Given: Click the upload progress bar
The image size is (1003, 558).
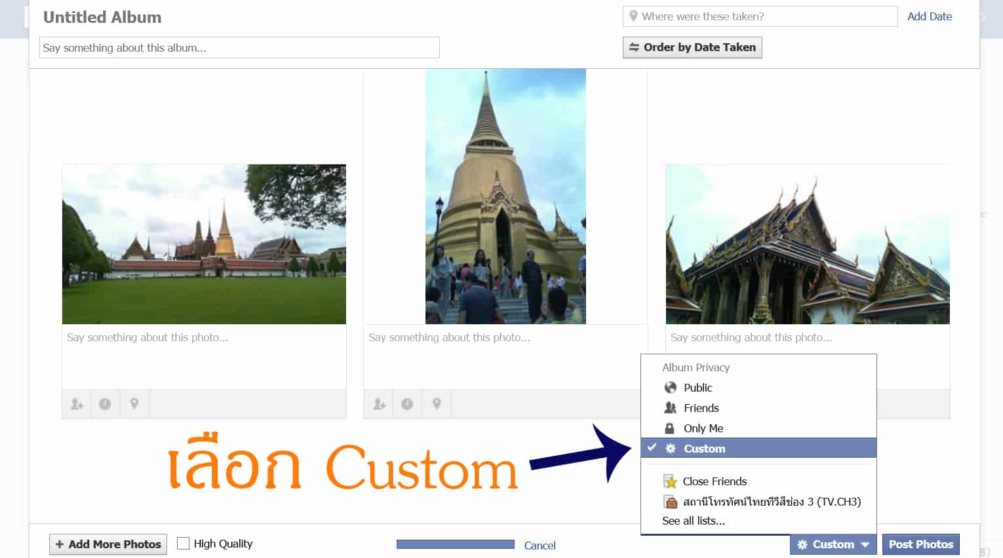Looking at the screenshot, I should [x=455, y=544].
